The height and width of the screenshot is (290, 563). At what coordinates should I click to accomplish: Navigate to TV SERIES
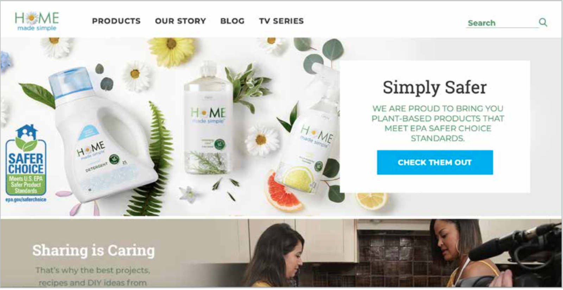coord(281,21)
